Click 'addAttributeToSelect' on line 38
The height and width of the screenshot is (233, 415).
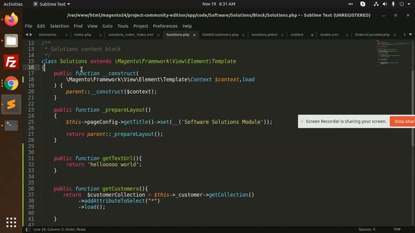114,201
